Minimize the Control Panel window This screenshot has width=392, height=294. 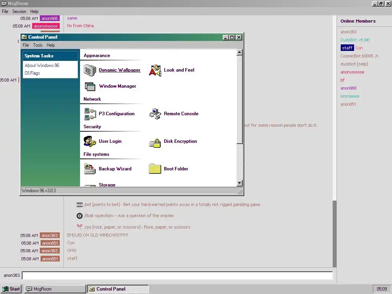pyautogui.click(x=225, y=38)
